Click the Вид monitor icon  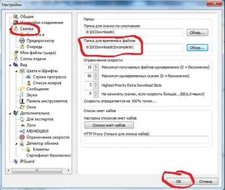point(16,65)
